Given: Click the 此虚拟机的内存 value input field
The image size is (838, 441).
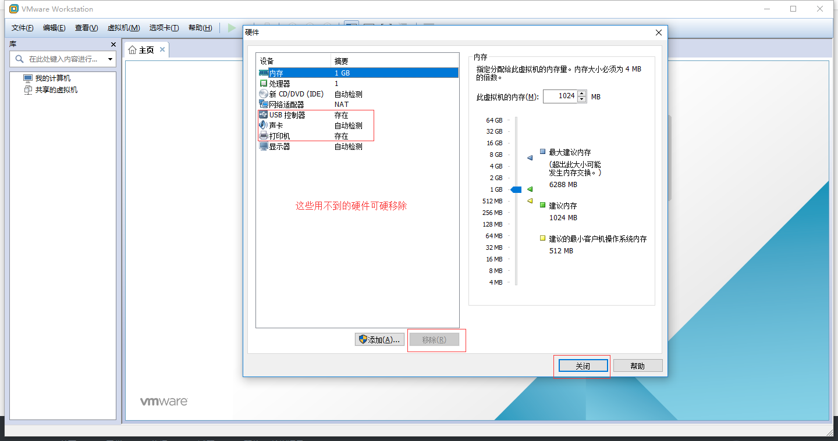Looking at the screenshot, I should 560,96.
